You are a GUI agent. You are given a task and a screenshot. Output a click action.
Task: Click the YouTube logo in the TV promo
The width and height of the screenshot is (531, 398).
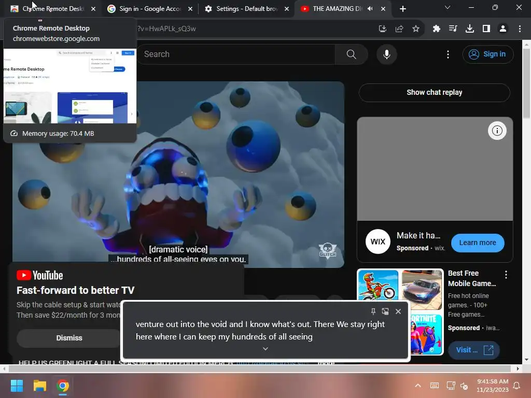[40, 276]
